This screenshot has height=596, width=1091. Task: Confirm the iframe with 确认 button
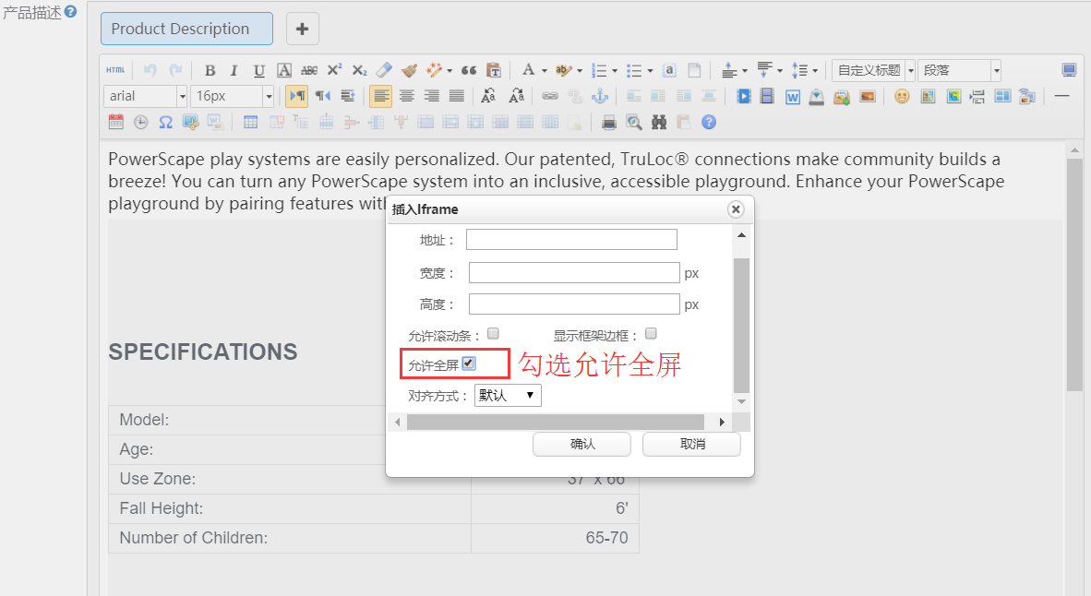pyautogui.click(x=581, y=444)
